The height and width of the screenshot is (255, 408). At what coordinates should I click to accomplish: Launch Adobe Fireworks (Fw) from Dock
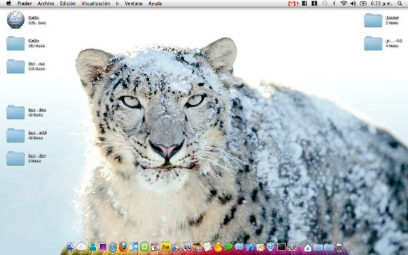pos(166,247)
